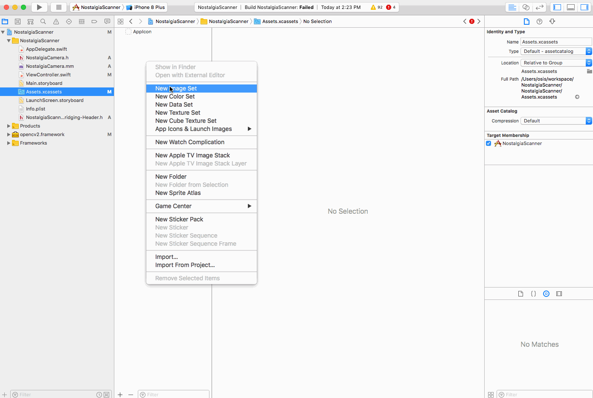Open the Source Control navigator icon
The image size is (593, 398).
pos(18,21)
